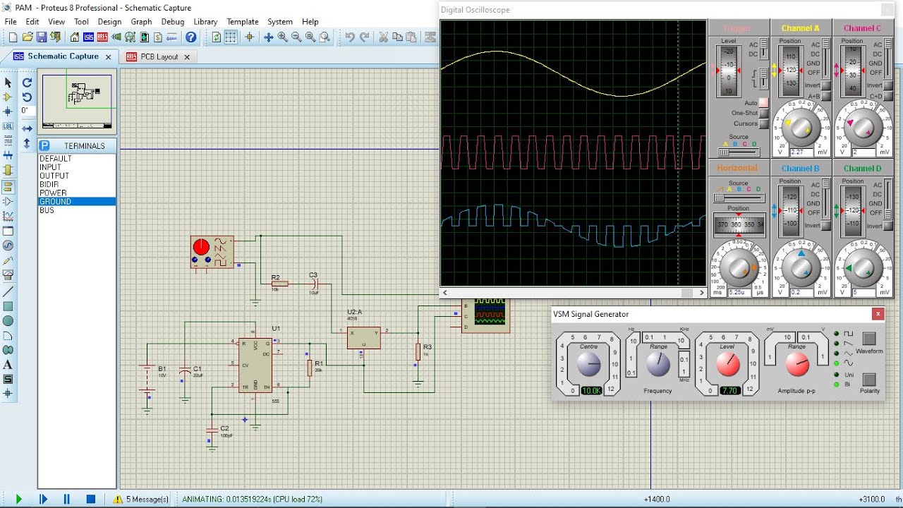Pause the running simulation
Image resolution: width=903 pixels, height=508 pixels.
tap(66, 499)
